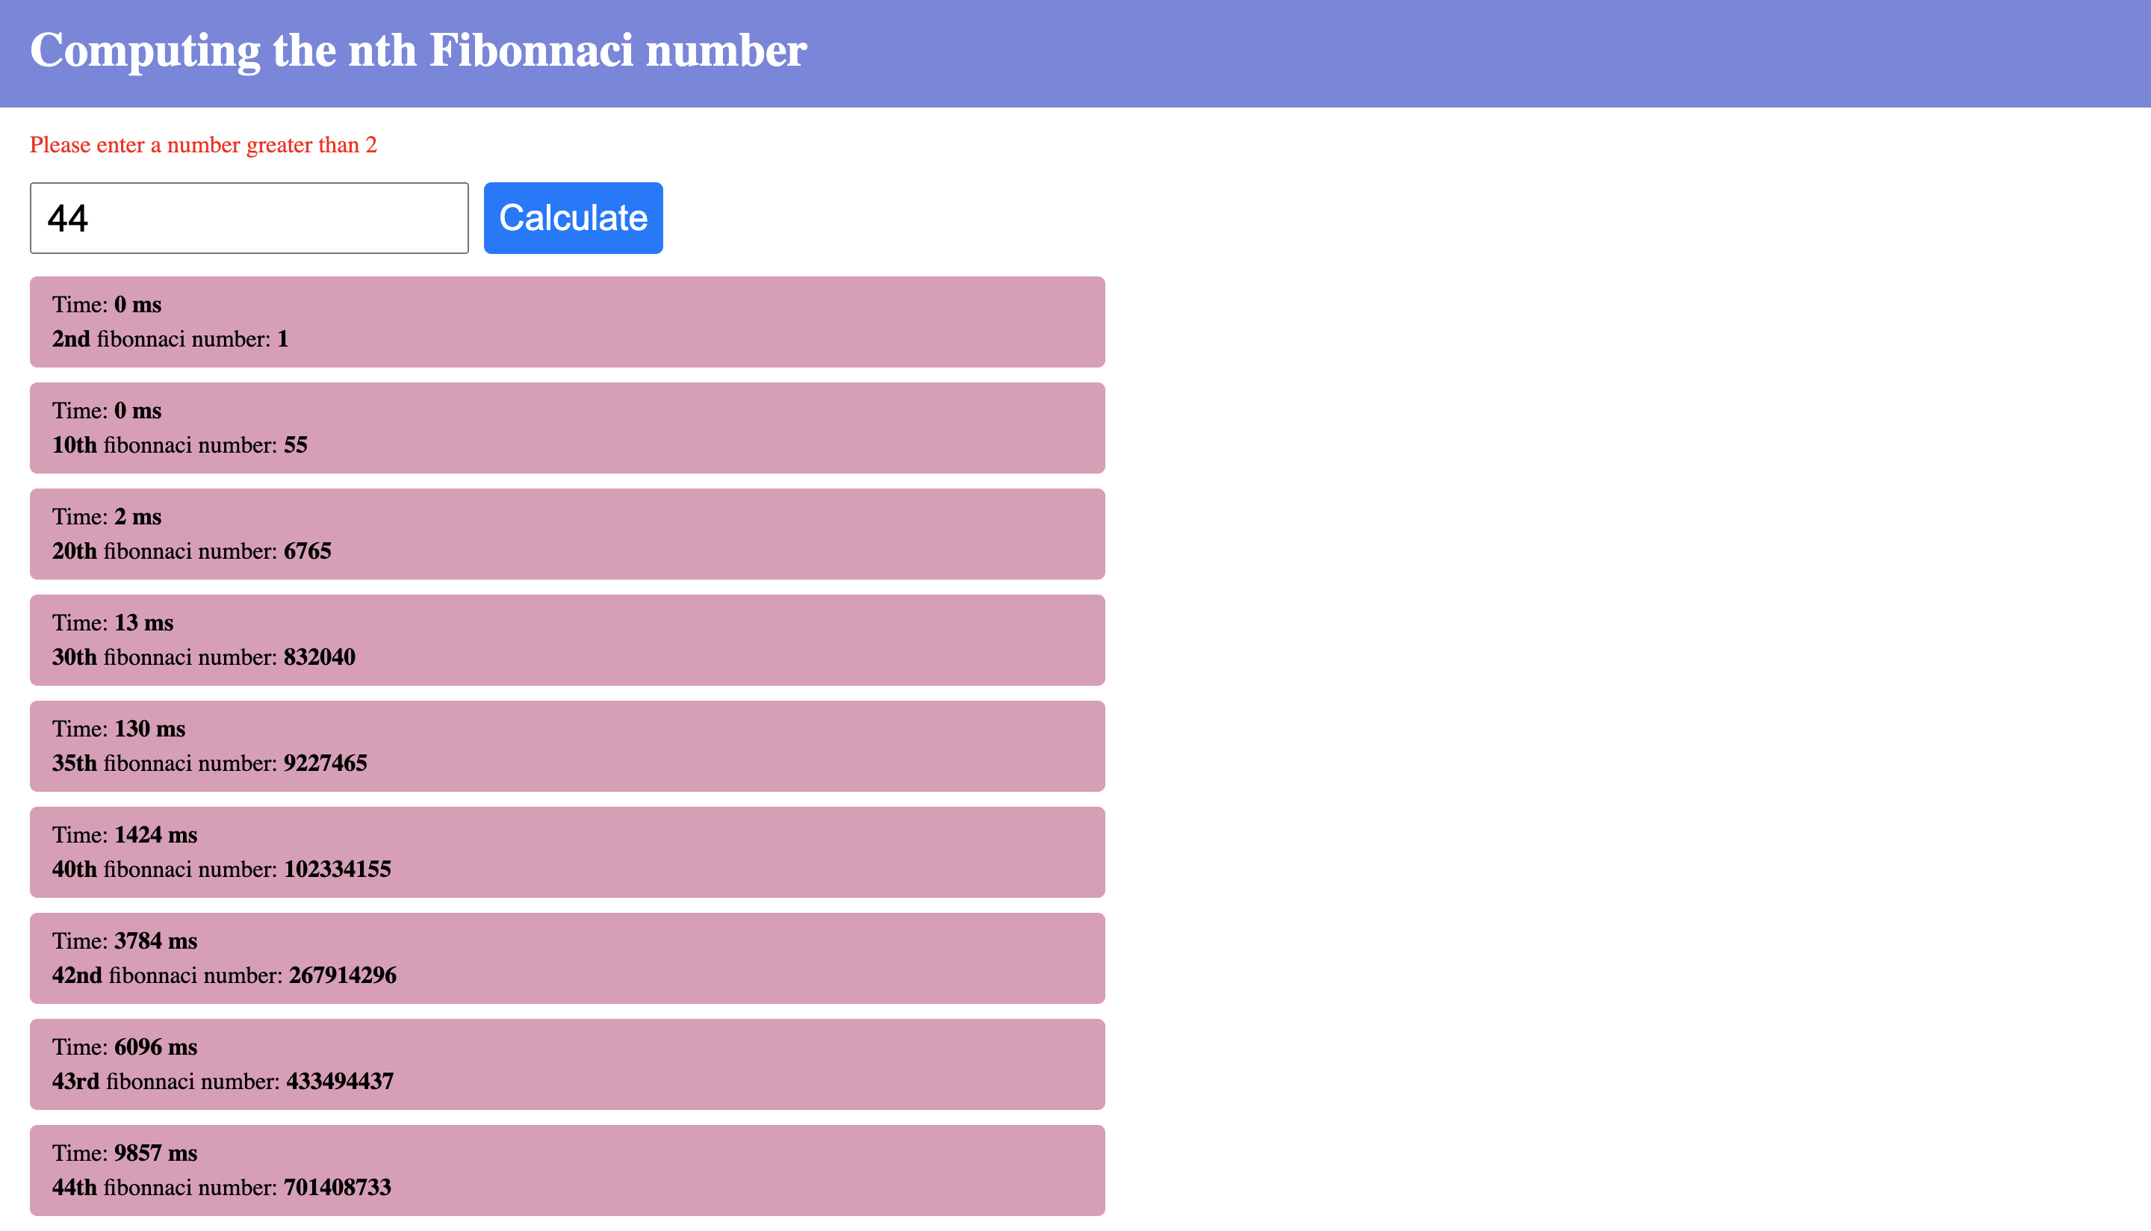2151x1231 pixels.
Task: Click the Time 0 ms label in the first card
Action: 105,304
